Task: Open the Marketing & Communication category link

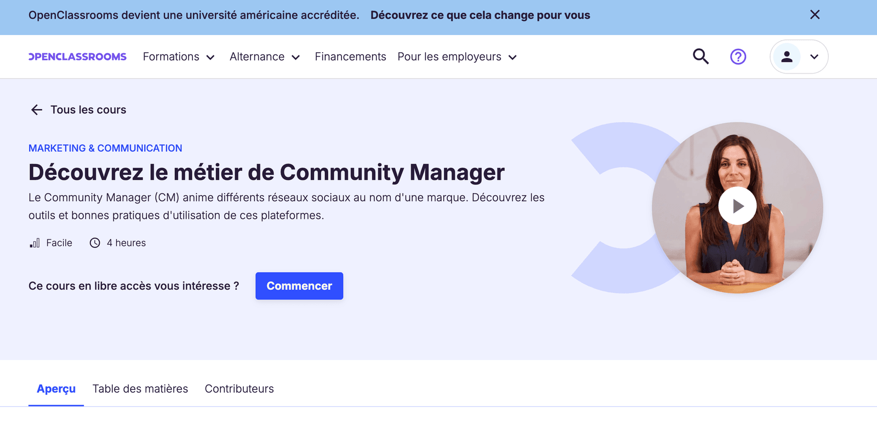Action: click(105, 148)
